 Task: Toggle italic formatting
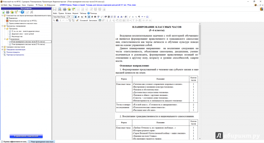[79, 17]
